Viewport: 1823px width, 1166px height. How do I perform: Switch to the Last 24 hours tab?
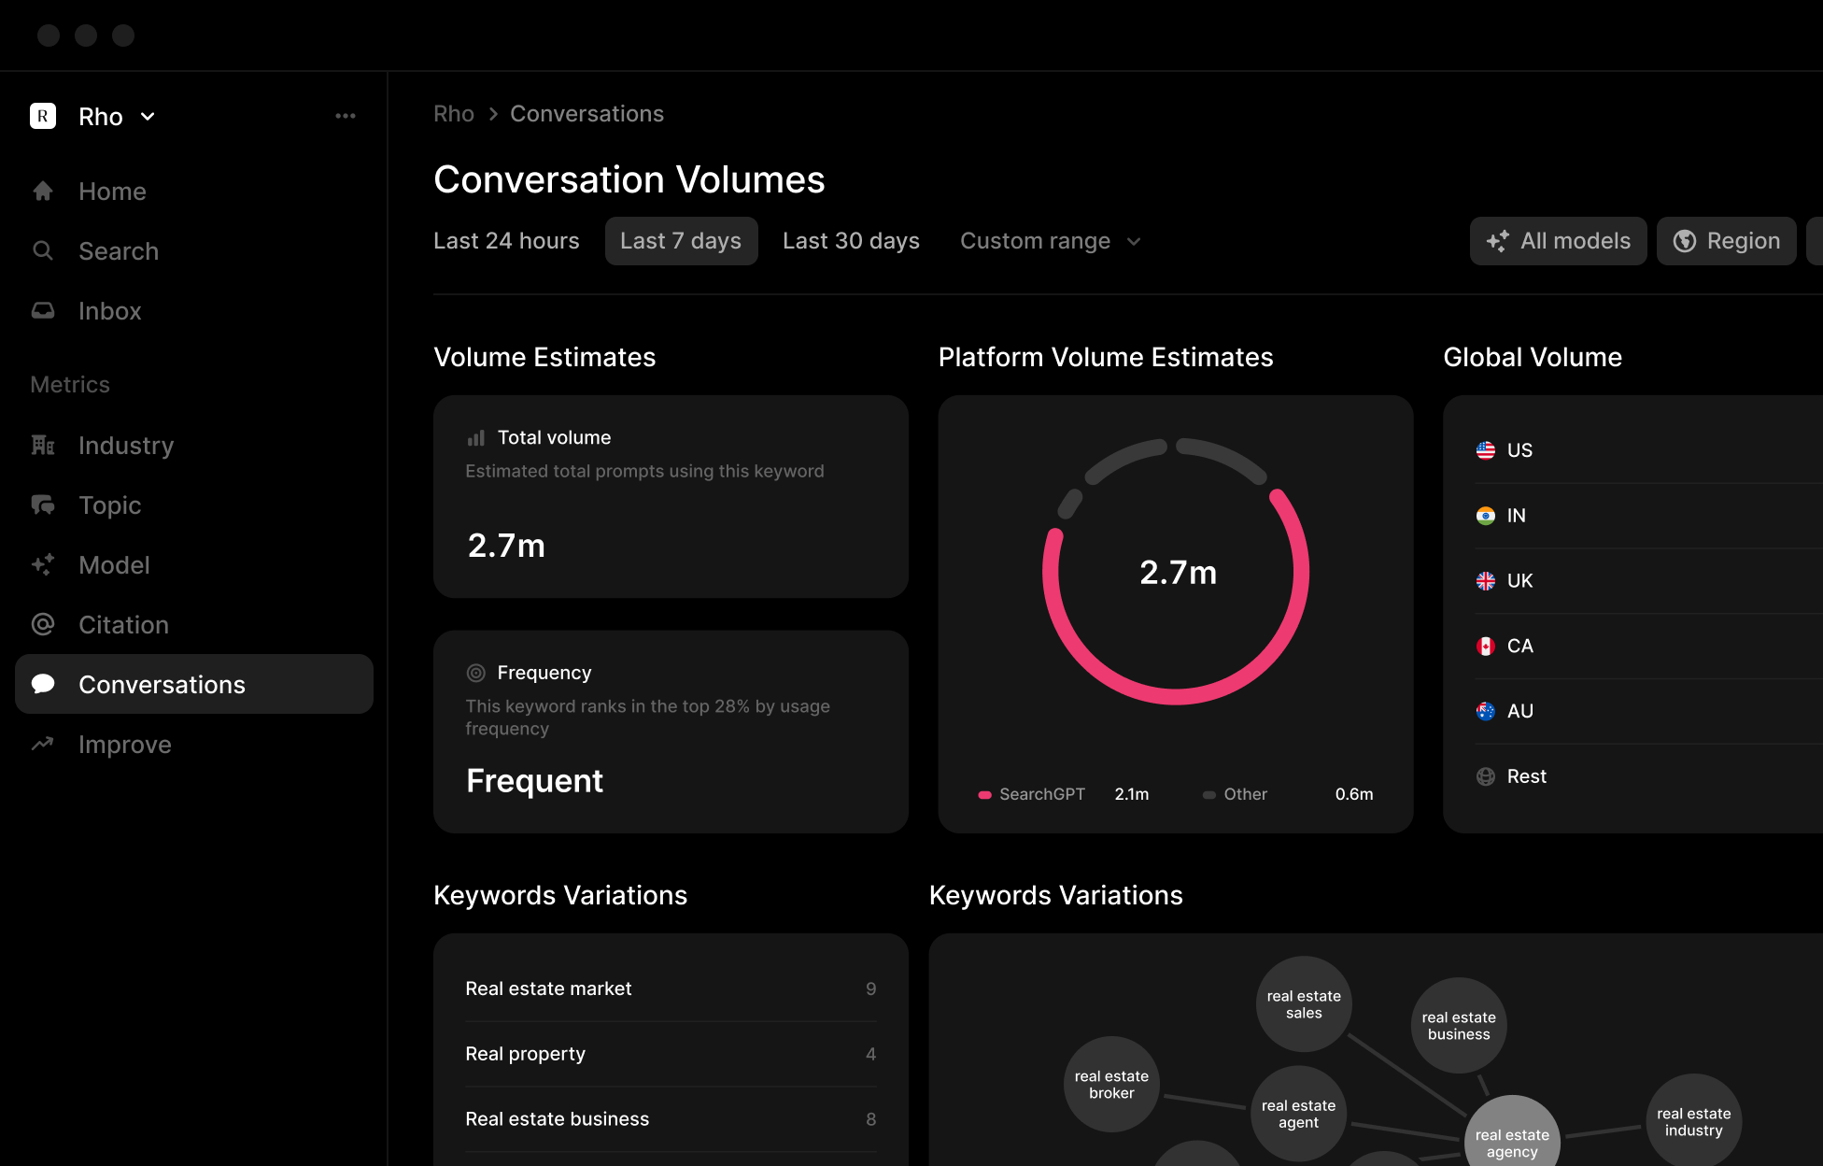coord(506,240)
